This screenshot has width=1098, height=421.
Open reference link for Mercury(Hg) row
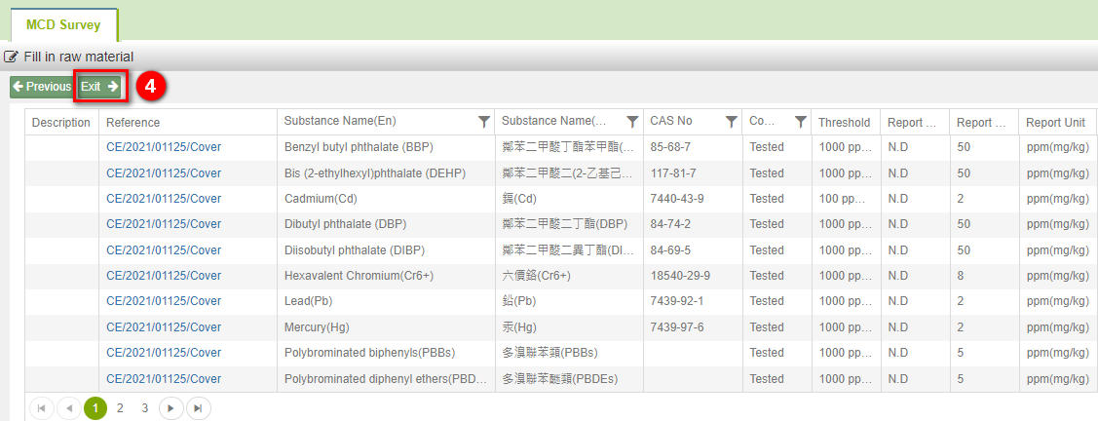[x=163, y=327]
